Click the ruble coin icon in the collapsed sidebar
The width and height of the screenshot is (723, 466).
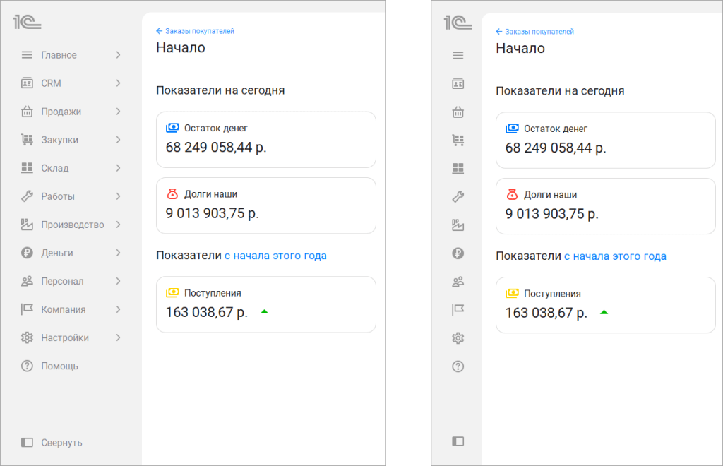(x=458, y=253)
